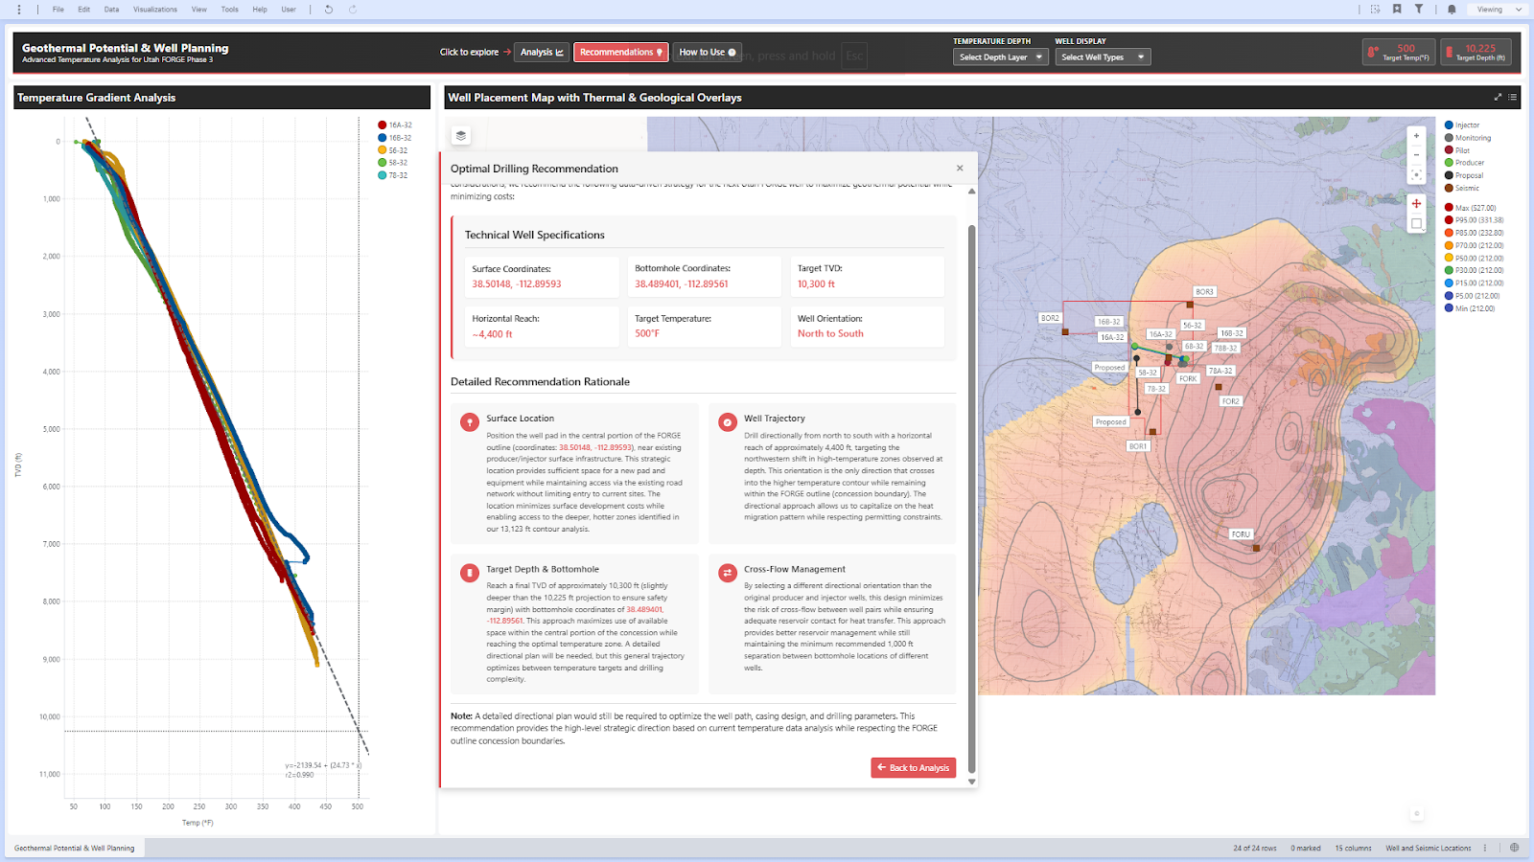This screenshot has width=1534, height=862.
Task: Zoom out on the well placement map
Action: tap(1416, 155)
